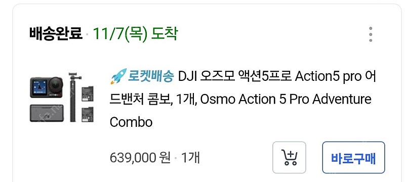Click the 드밴처 콤보 text in the title
Viewport: 405px width, 182px height.
tap(141, 99)
